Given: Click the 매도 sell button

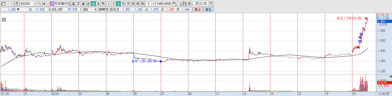Looking at the screenshot, I should (x=208, y=9).
